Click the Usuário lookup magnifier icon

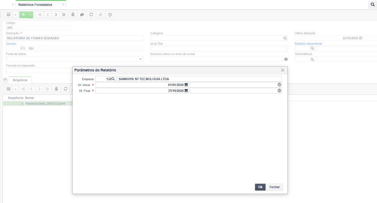(23, 48)
